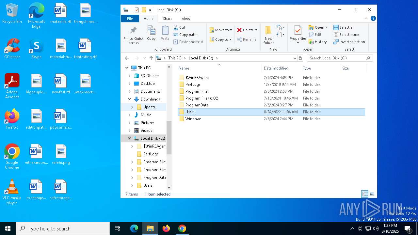Select Program Files (x86) in file list
This screenshot has width=418, height=235.
271,98
